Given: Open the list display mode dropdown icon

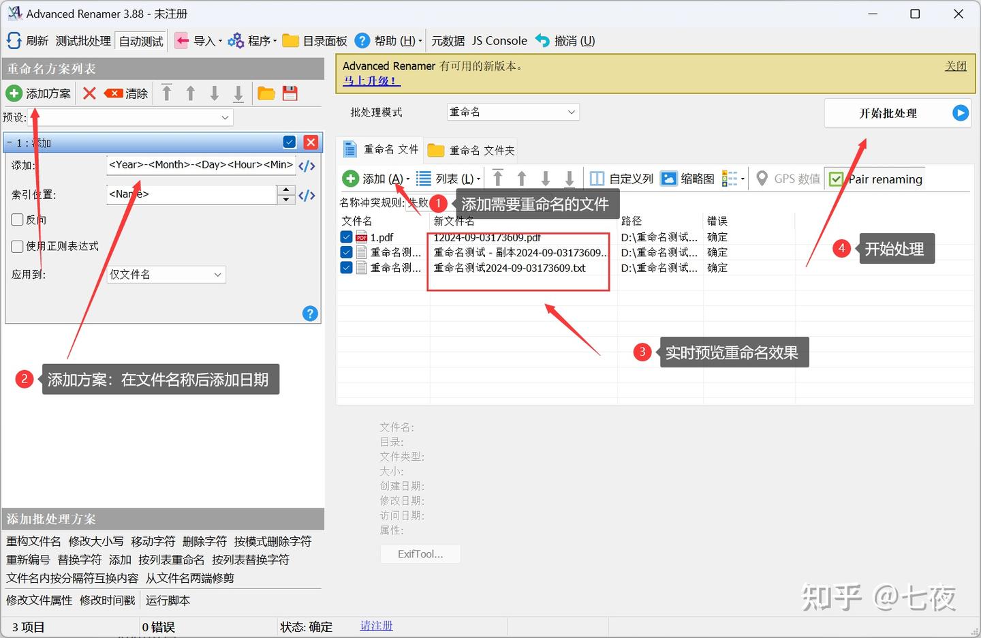Looking at the screenshot, I should [733, 179].
